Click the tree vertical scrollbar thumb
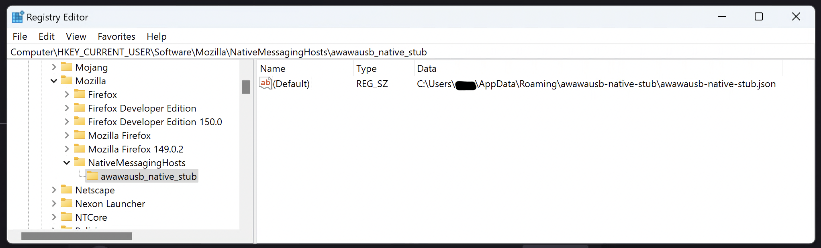Viewport: 821px width, 248px height. point(246,87)
